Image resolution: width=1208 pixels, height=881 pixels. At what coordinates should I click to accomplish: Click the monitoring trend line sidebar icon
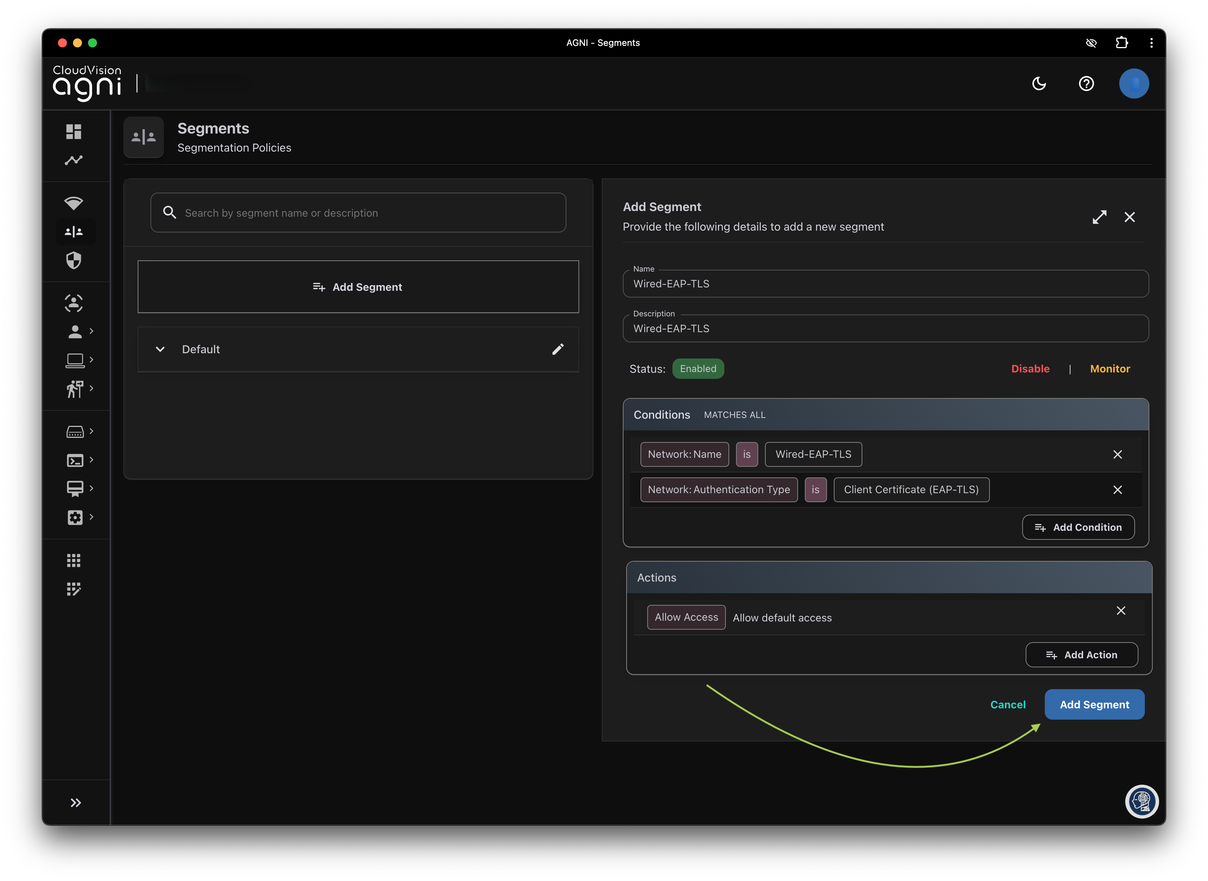pos(74,160)
